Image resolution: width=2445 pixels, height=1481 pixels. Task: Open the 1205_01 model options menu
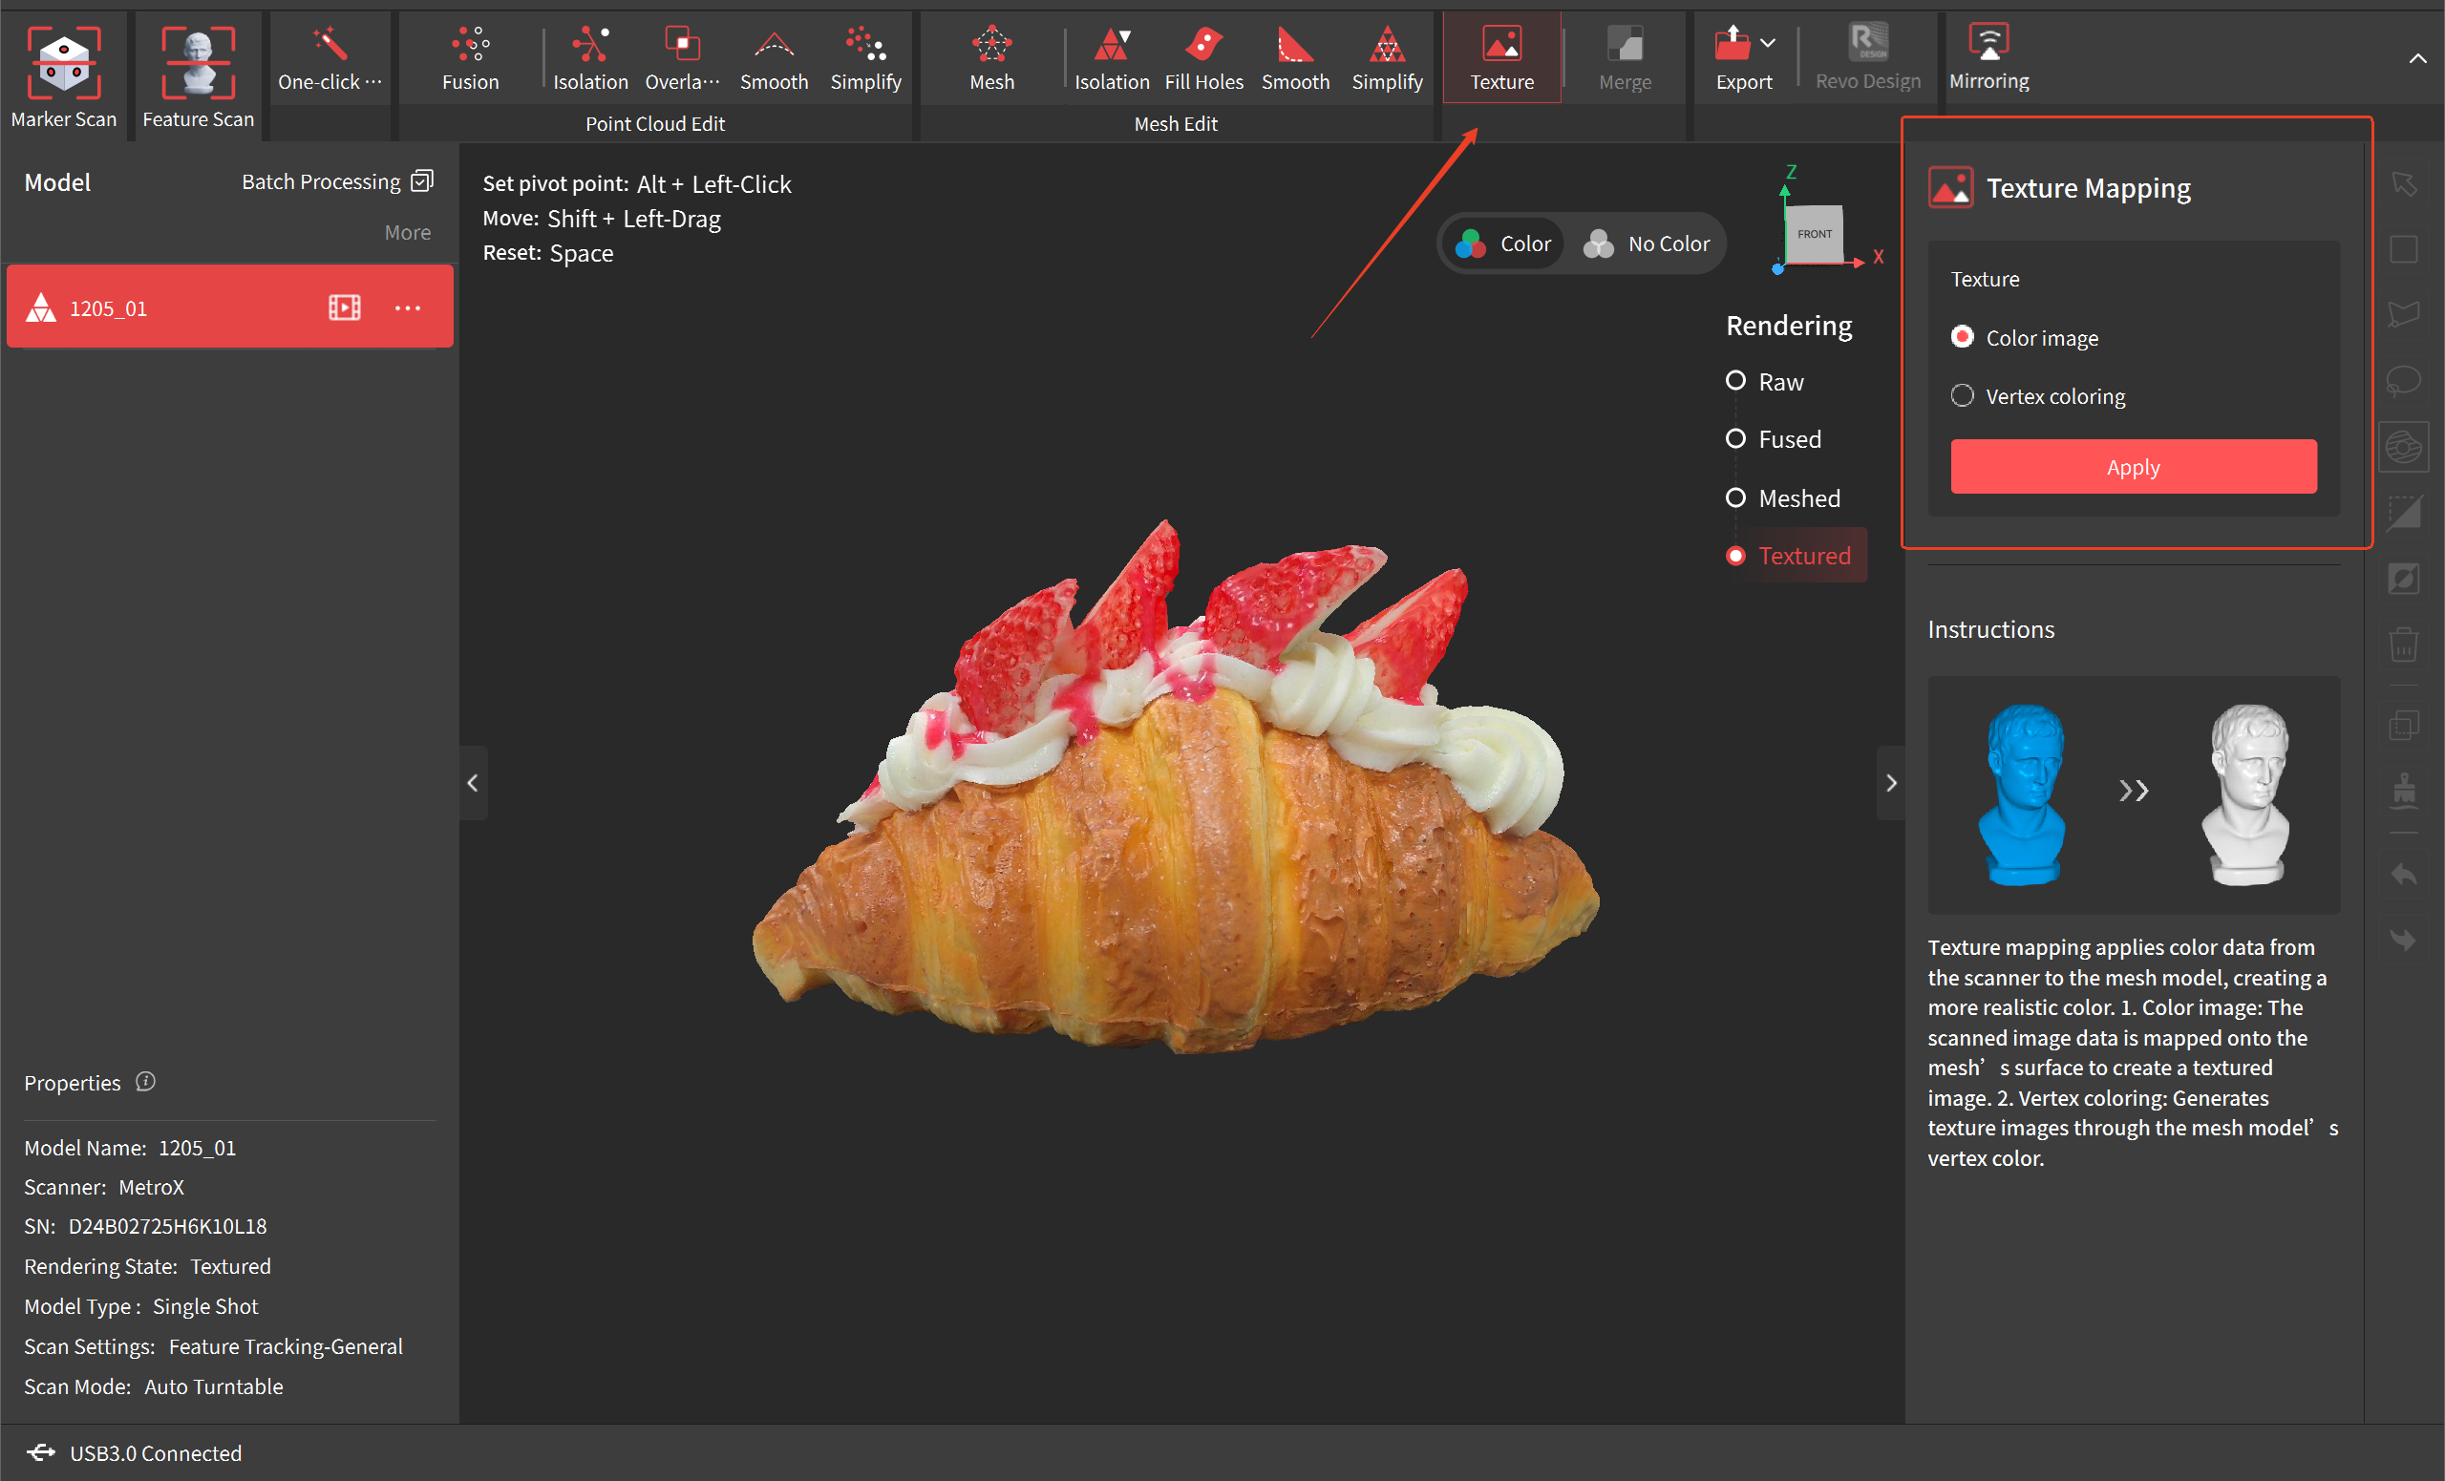tap(408, 307)
